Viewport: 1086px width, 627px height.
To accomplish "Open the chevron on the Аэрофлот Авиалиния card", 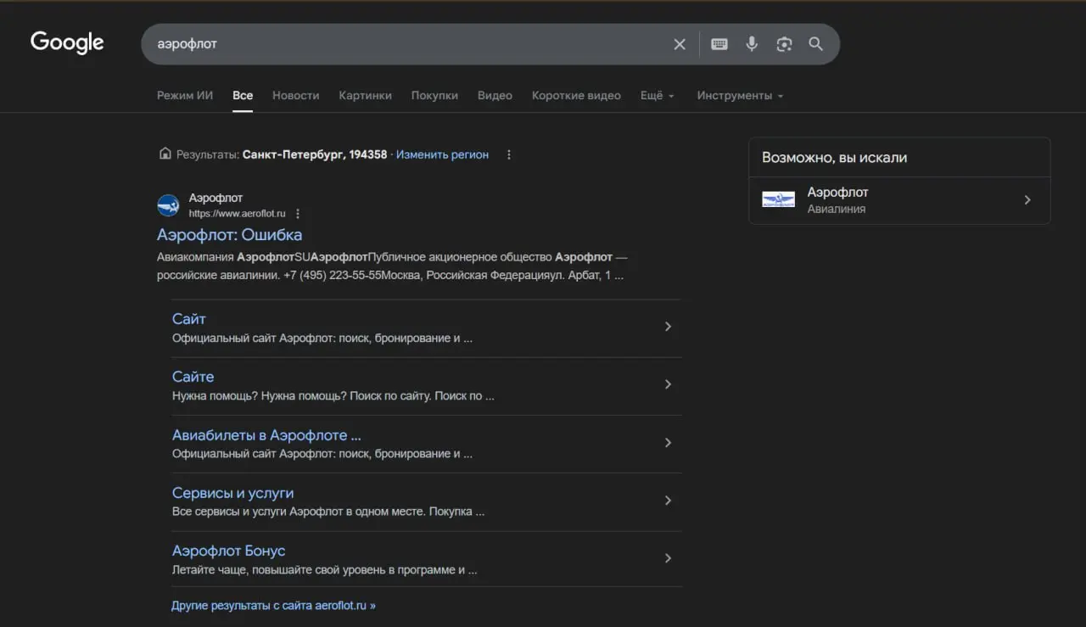I will (1027, 200).
